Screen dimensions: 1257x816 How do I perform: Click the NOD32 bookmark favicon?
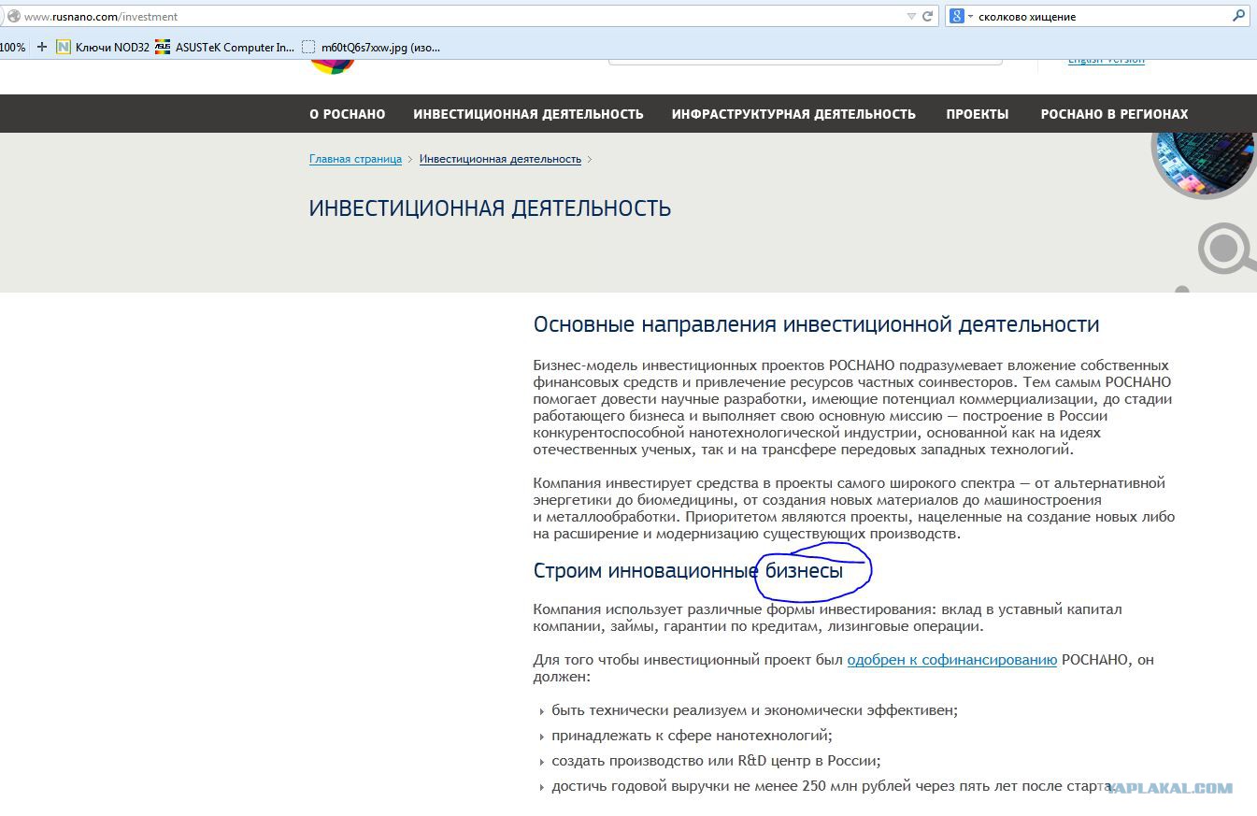[64, 47]
